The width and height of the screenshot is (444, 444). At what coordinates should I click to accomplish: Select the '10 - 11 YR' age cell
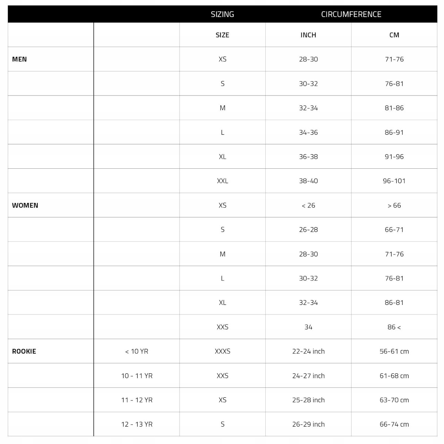pos(137,376)
